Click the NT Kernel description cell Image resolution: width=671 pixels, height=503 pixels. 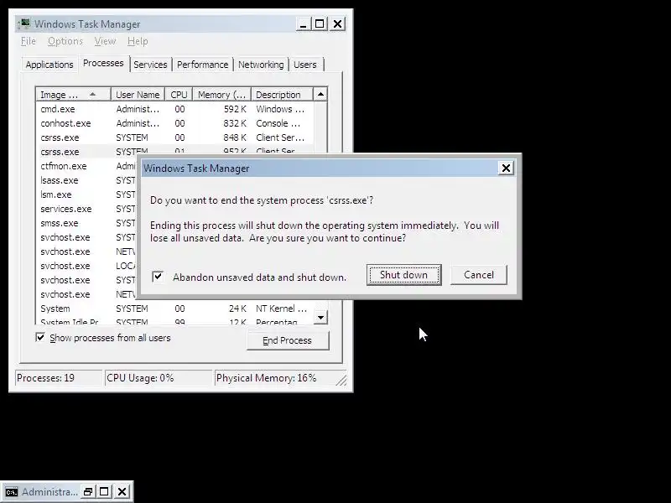point(281,309)
